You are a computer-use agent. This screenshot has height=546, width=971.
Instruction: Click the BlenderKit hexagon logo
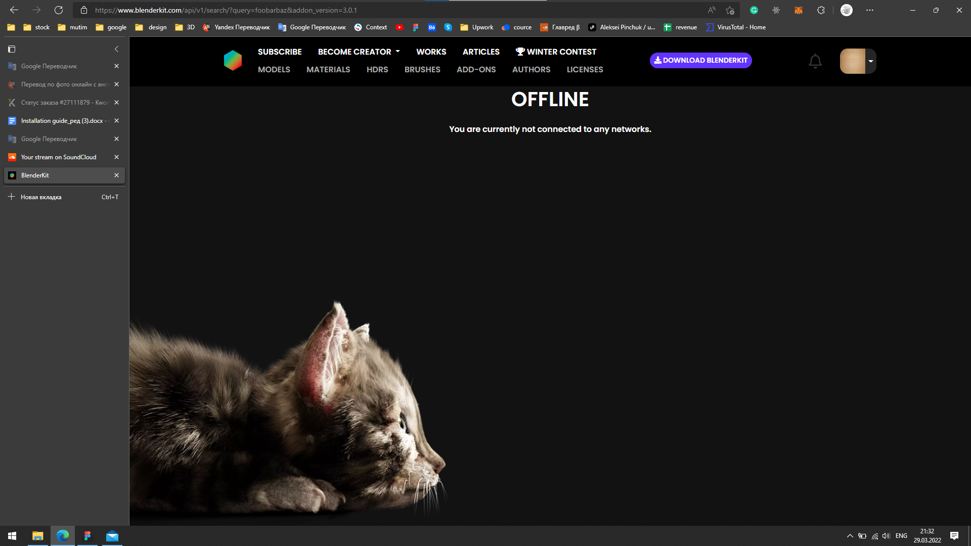[x=233, y=60]
